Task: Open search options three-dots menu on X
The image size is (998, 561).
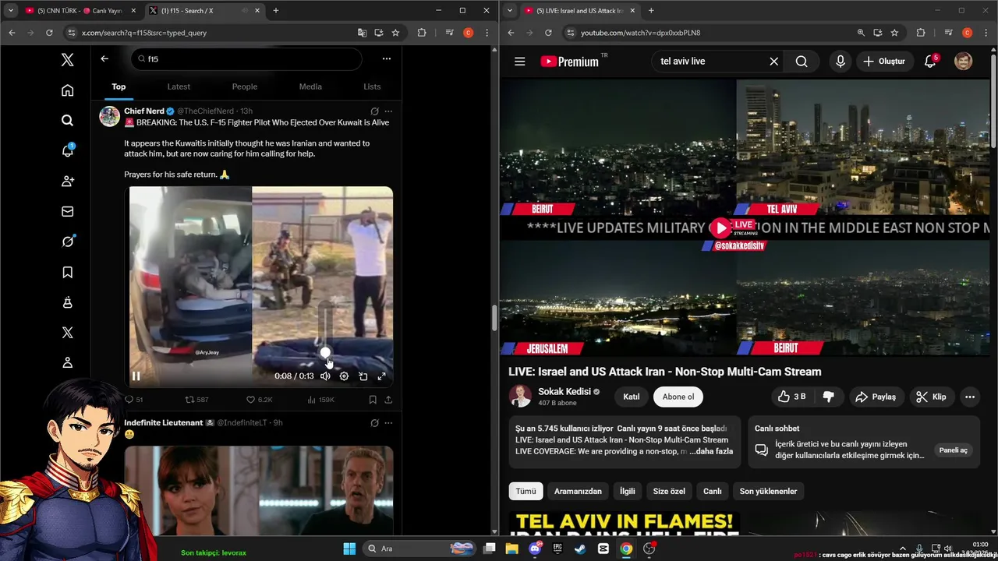Action: (x=387, y=58)
